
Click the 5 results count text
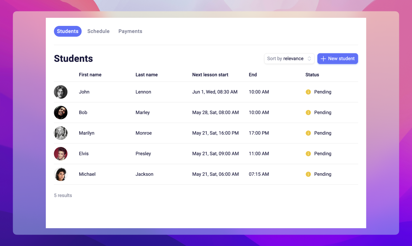(63, 196)
